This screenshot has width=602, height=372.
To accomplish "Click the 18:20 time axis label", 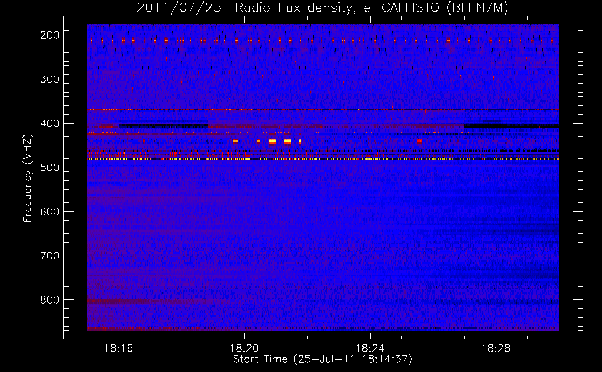I will (x=244, y=349).
